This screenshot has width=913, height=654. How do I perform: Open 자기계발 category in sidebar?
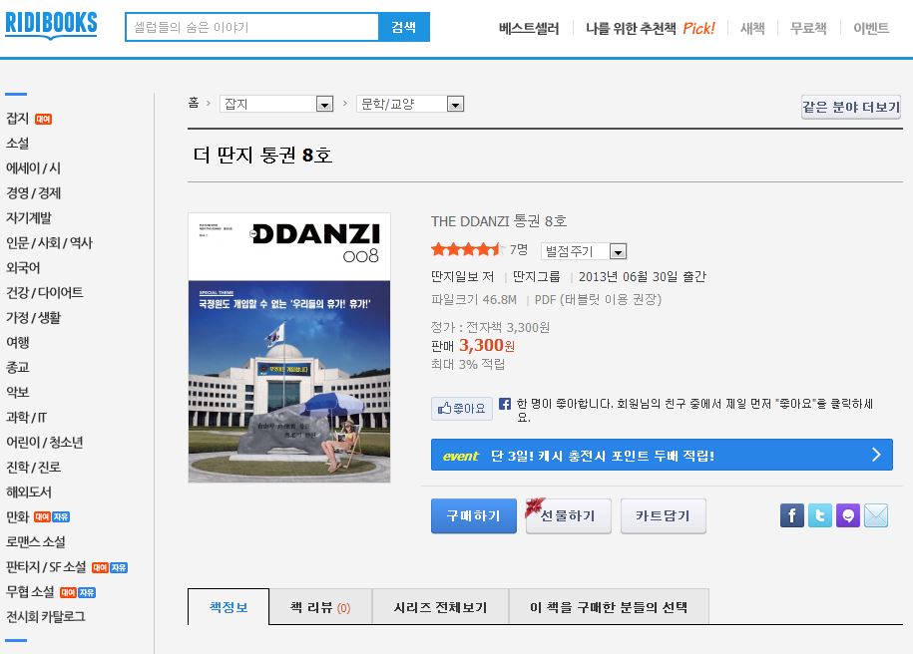click(x=29, y=218)
